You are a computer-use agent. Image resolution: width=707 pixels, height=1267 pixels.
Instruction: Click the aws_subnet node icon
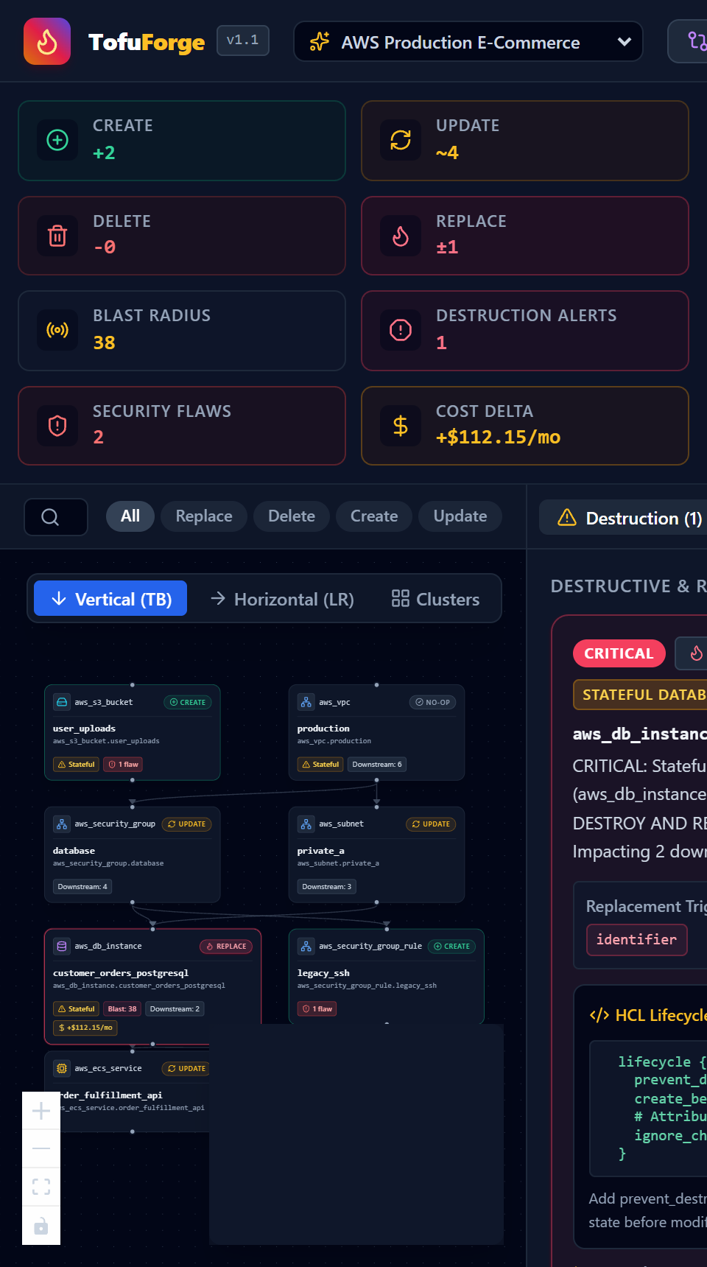point(306,824)
